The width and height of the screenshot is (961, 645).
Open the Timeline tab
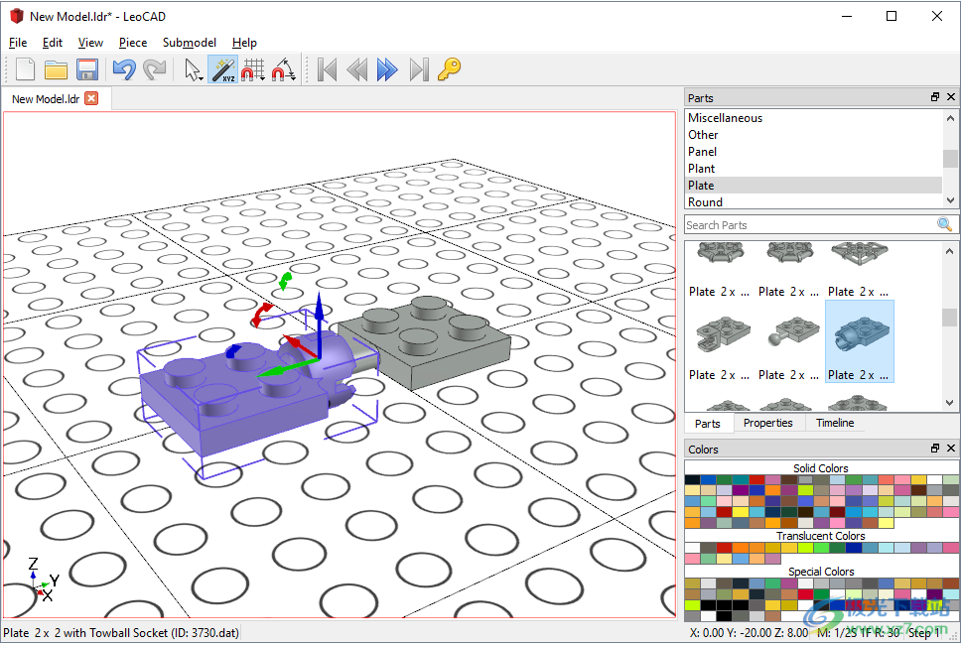[x=834, y=423]
